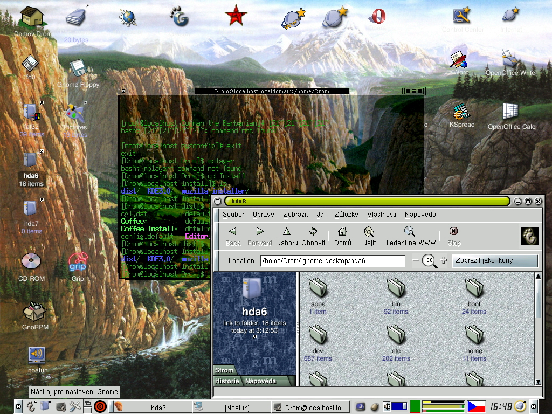Click the Hledání na WWW icon

pyautogui.click(x=409, y=236)
